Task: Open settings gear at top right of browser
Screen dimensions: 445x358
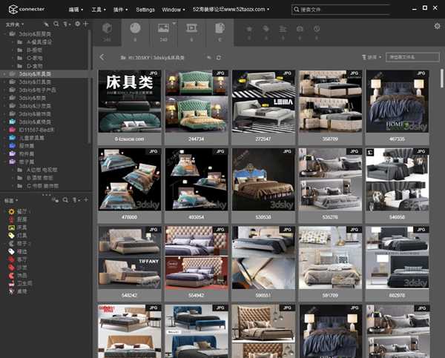Action: click(x=437, y=26)
